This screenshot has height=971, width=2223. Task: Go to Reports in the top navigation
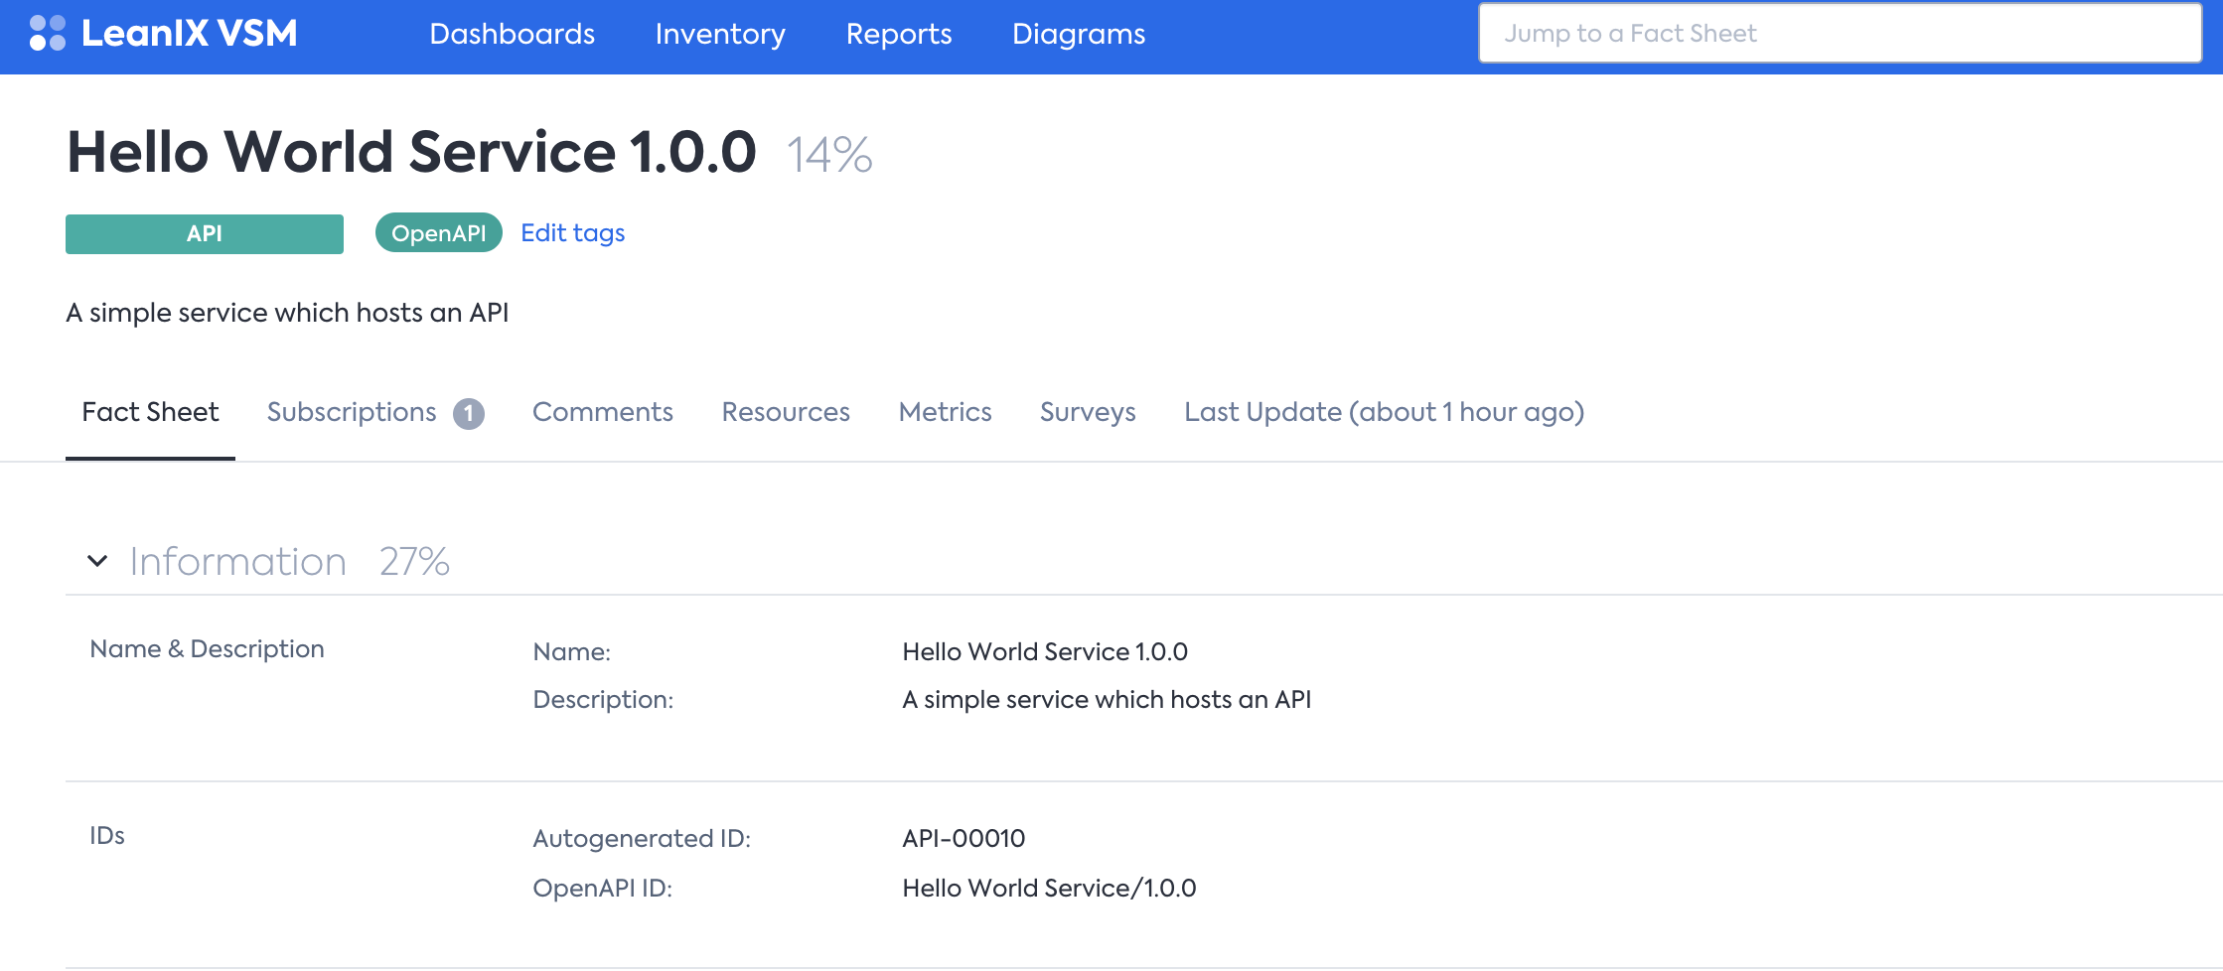coord(899,34)
